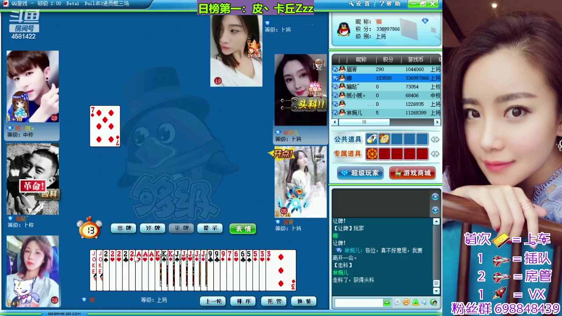Select the highlighted player row with 103500

coord(386,78)
